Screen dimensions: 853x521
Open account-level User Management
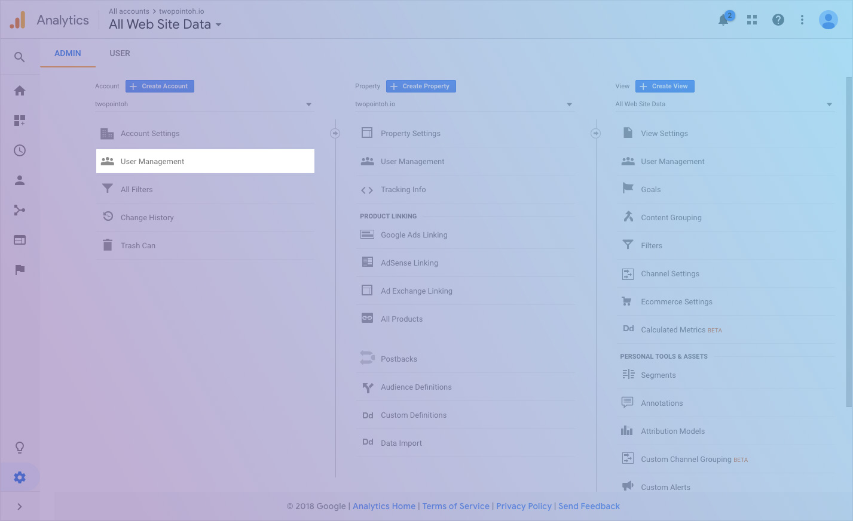pyautogui.click(x=205, y=161)
